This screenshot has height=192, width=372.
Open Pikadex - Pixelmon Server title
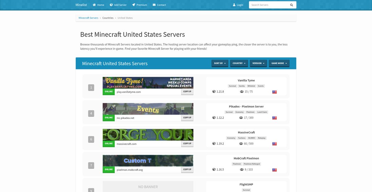[246, 107]
